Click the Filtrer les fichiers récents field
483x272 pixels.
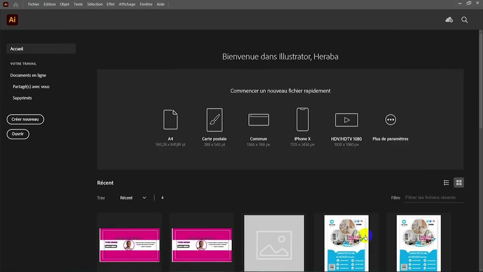pyautogui.click(x=434, y=198)
